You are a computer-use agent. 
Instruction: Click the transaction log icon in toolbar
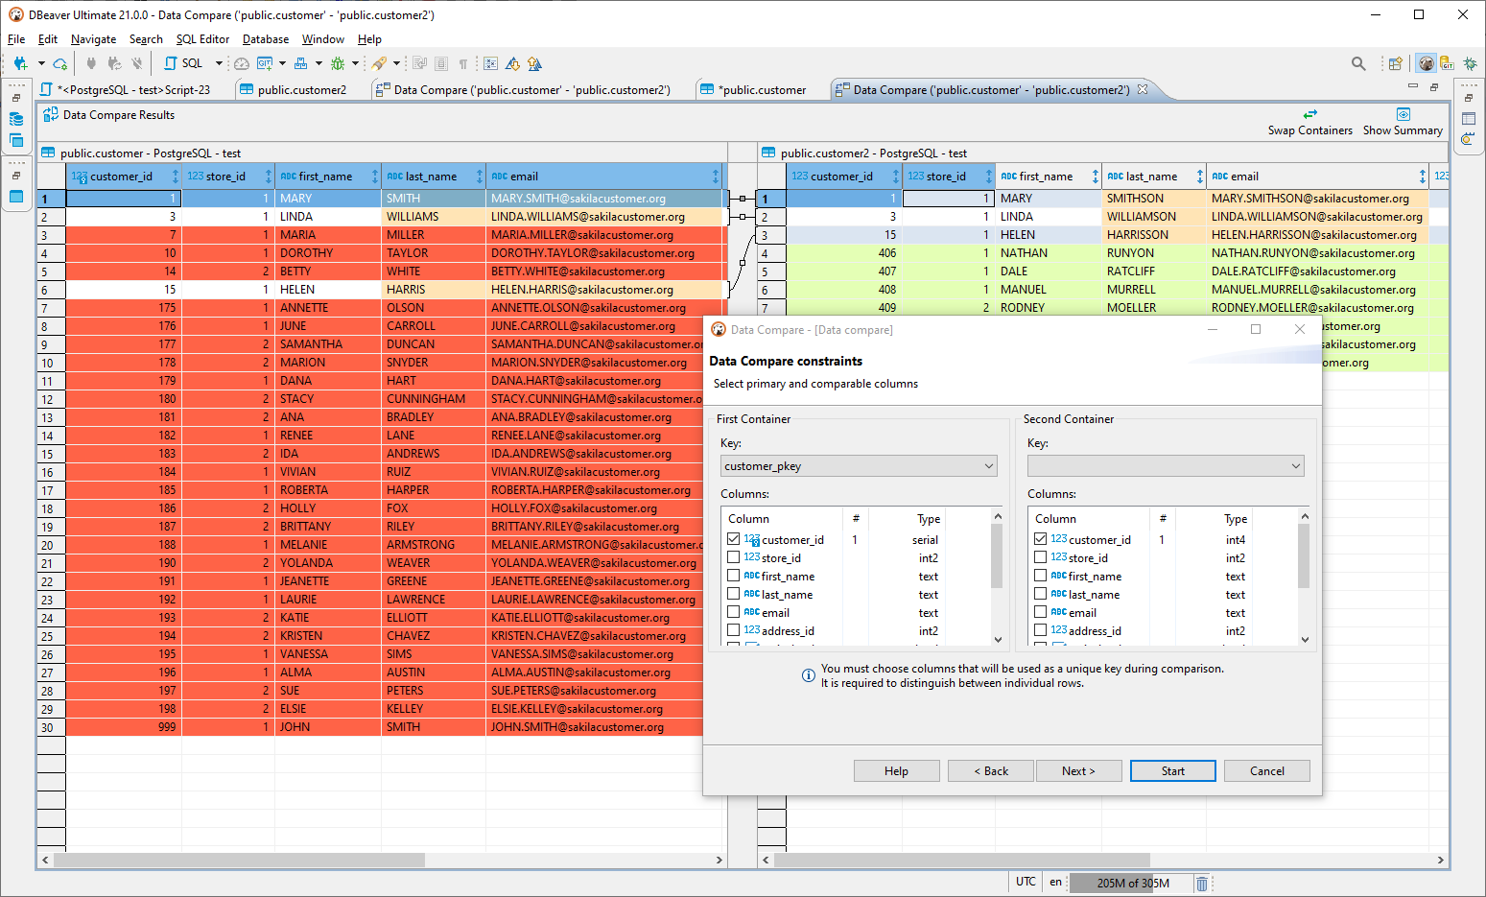tap(490, 63)
